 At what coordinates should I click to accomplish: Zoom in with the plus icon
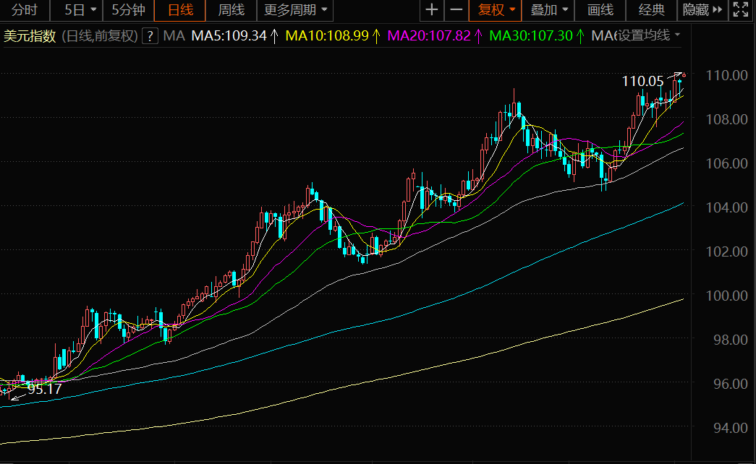point(431,9)
